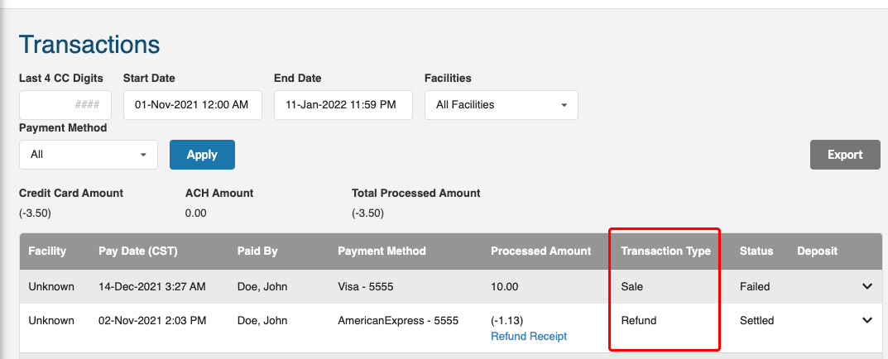Click the Status column header

(x=756, y=251)
